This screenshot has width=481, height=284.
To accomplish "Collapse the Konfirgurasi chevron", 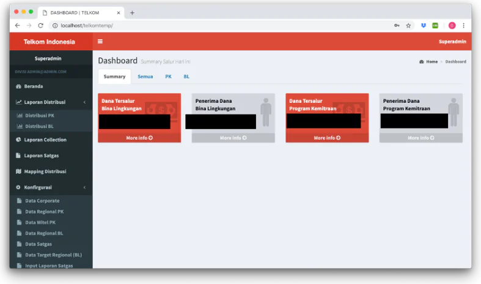I will tap(85, 187).
